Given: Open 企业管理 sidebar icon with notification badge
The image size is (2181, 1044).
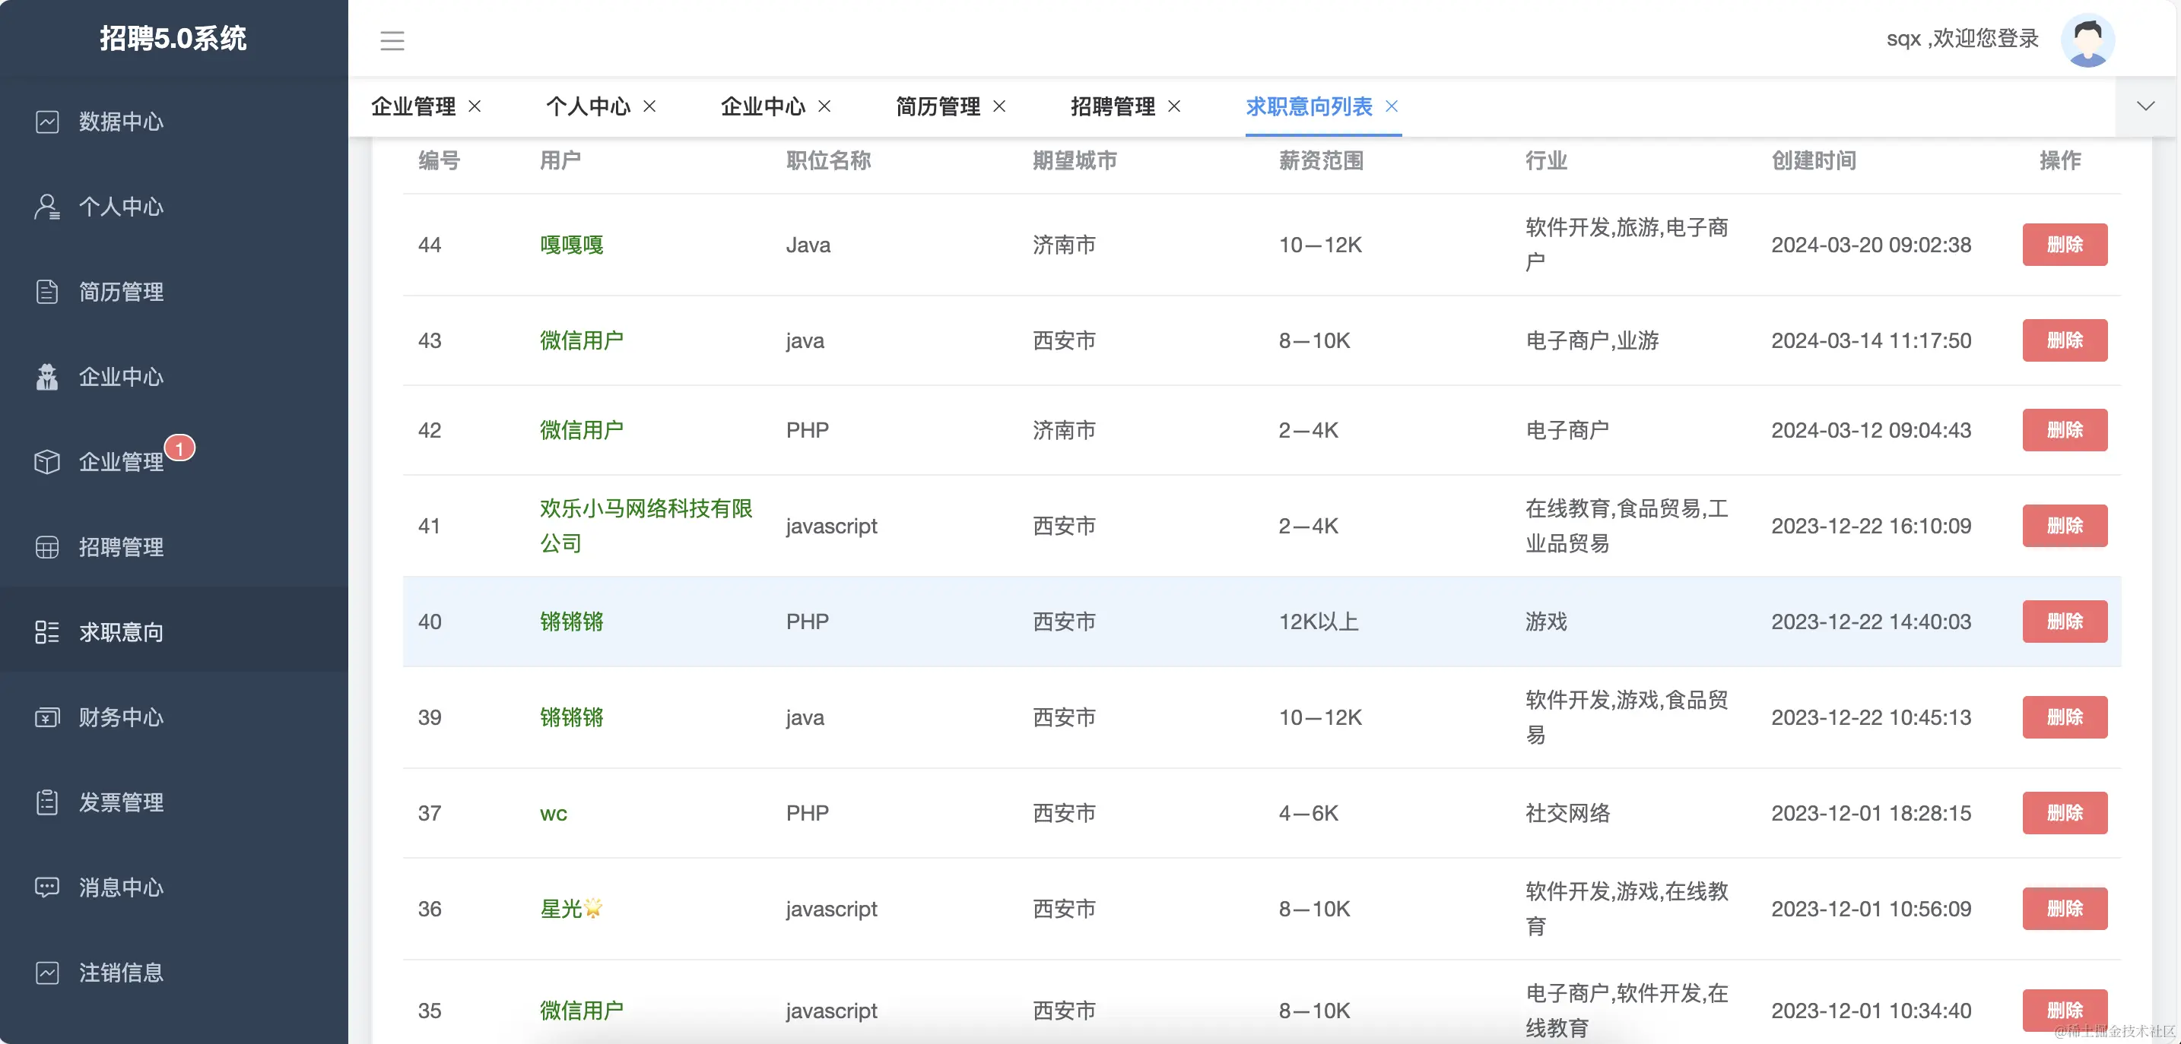Looking at the screenshot, I should pos(46,462).
